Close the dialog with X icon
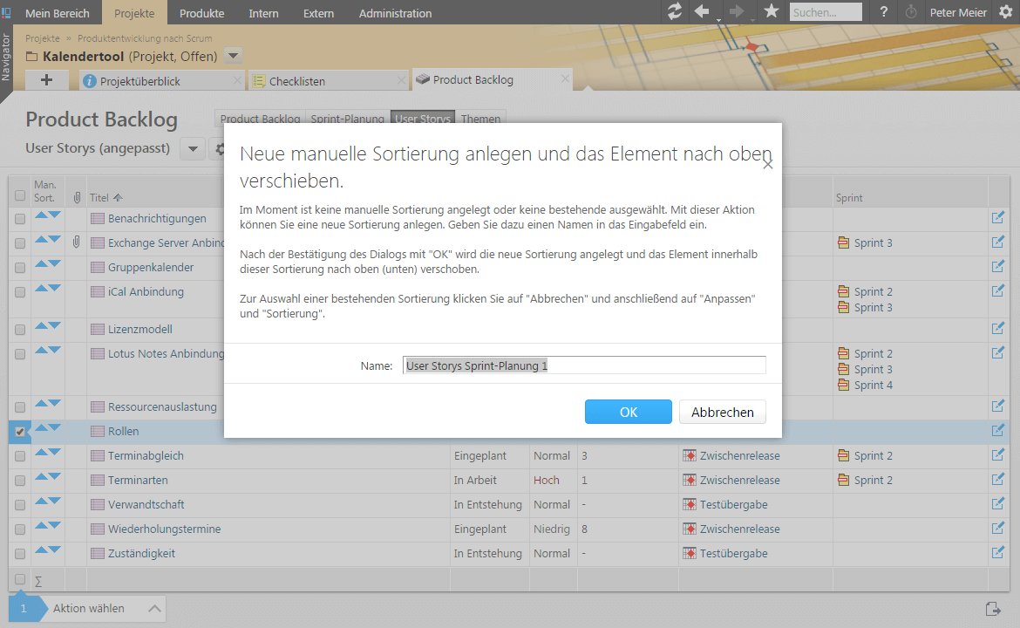The height and width of the screenshot is (628, 1020). [767, 164]
